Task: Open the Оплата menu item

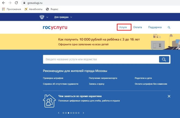Action: (137, 27)
